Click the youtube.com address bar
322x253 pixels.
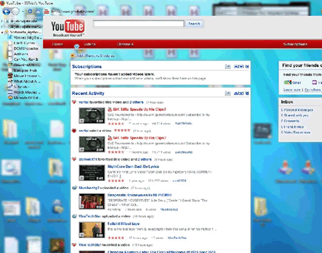point(73,11)
